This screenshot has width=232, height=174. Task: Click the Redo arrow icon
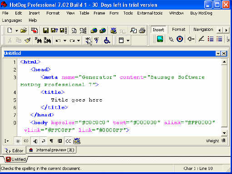(72, 40)
